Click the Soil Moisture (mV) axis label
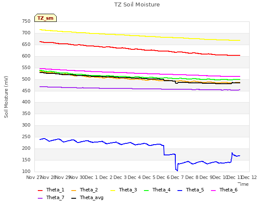 6,97
